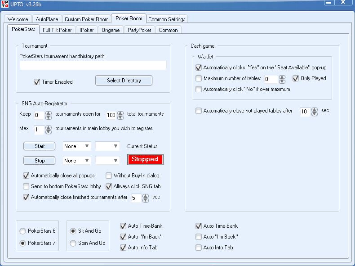Enable Send to bottom PokerStars lobby
This screenshot has width=355, height=266.
pos(26,186)
